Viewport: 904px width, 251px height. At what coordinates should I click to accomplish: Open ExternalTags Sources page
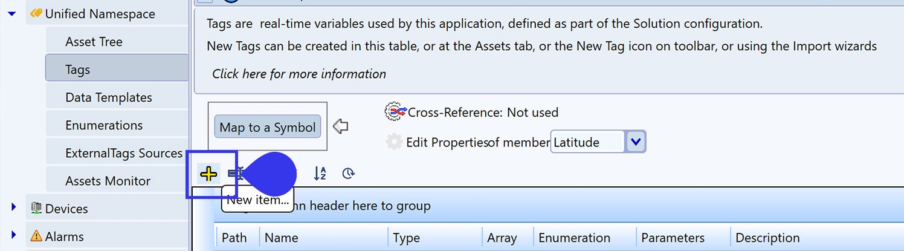pos(124,153)
